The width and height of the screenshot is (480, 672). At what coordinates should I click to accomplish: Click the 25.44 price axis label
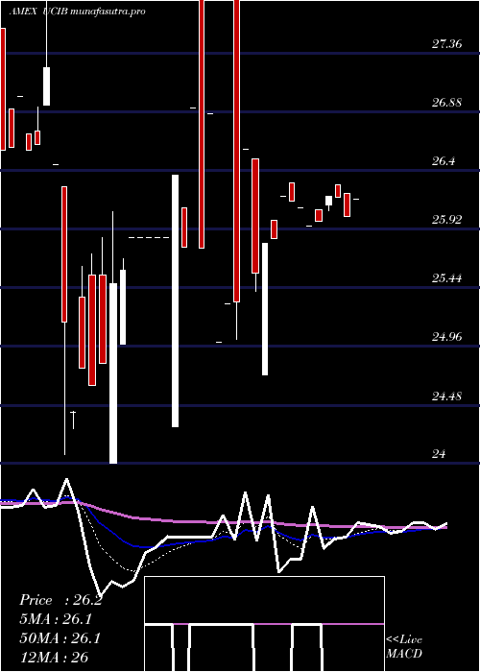tap(447, 278)
